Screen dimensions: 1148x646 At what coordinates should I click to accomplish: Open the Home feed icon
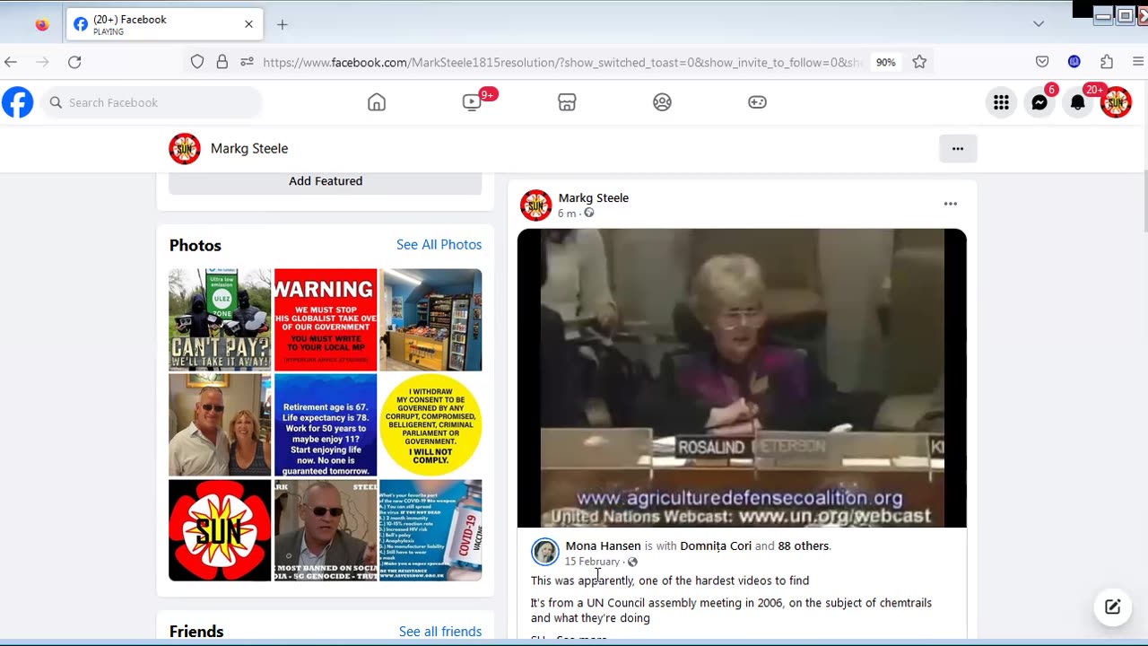pos(377,102)
